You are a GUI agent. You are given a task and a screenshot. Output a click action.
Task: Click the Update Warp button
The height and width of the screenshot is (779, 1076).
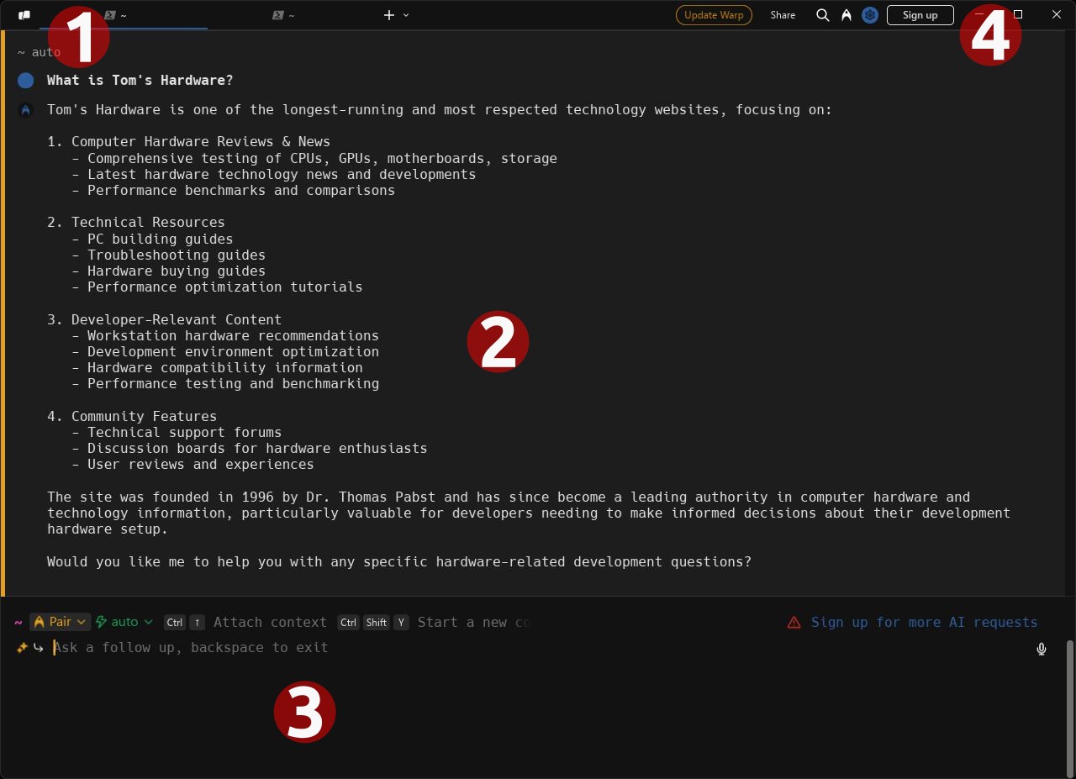coord(714,15)
